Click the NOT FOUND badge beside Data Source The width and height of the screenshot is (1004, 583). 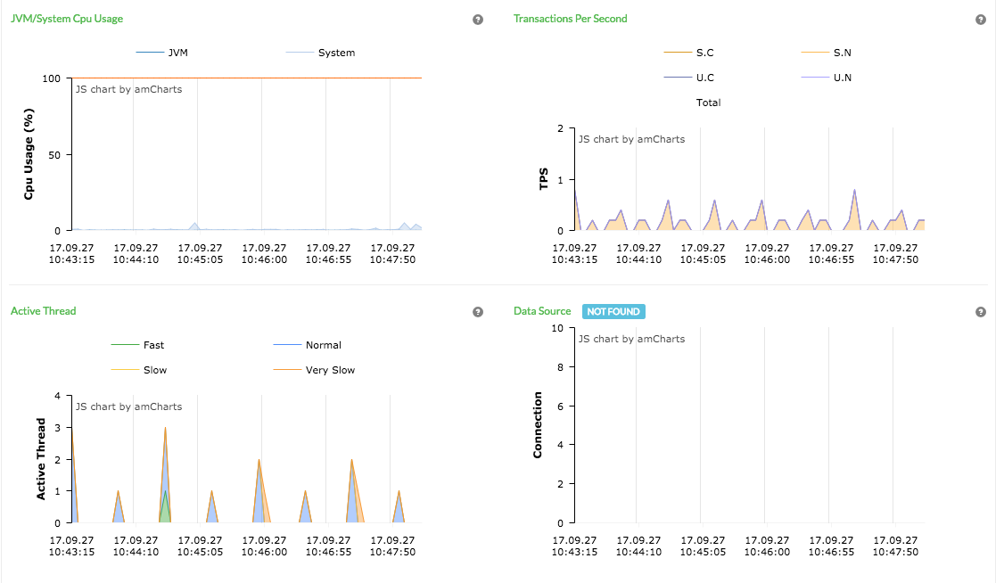click(613, 311)
